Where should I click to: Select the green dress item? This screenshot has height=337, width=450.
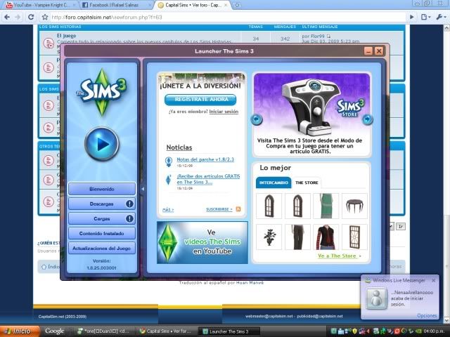(x=326, y=206)
